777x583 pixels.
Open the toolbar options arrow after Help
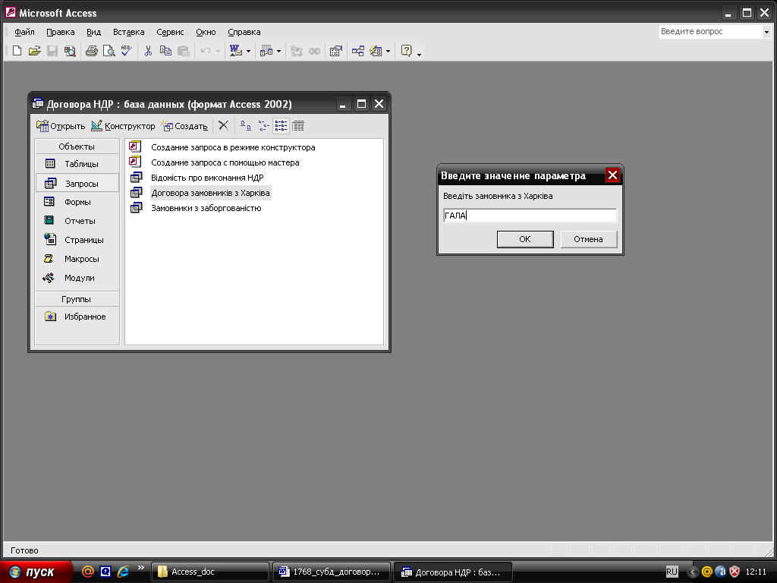point(419,54)
